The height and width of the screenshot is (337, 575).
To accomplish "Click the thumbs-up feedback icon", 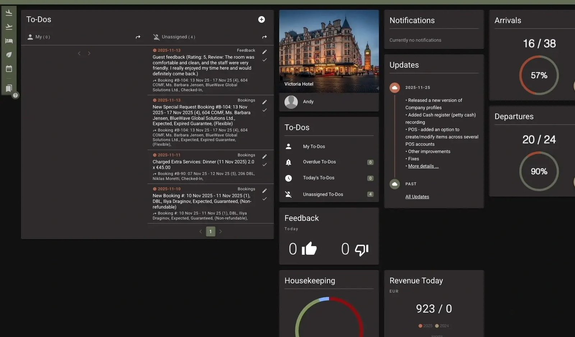I will coord(309,249).
